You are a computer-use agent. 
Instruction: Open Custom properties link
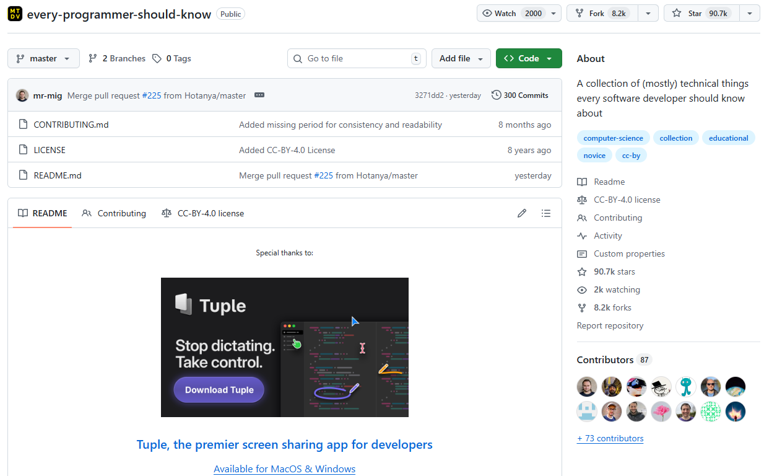621,253
